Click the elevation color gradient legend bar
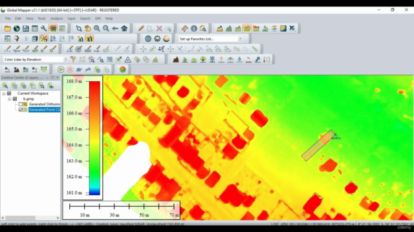This screenshot has height=232, width=414. point(94,138)
